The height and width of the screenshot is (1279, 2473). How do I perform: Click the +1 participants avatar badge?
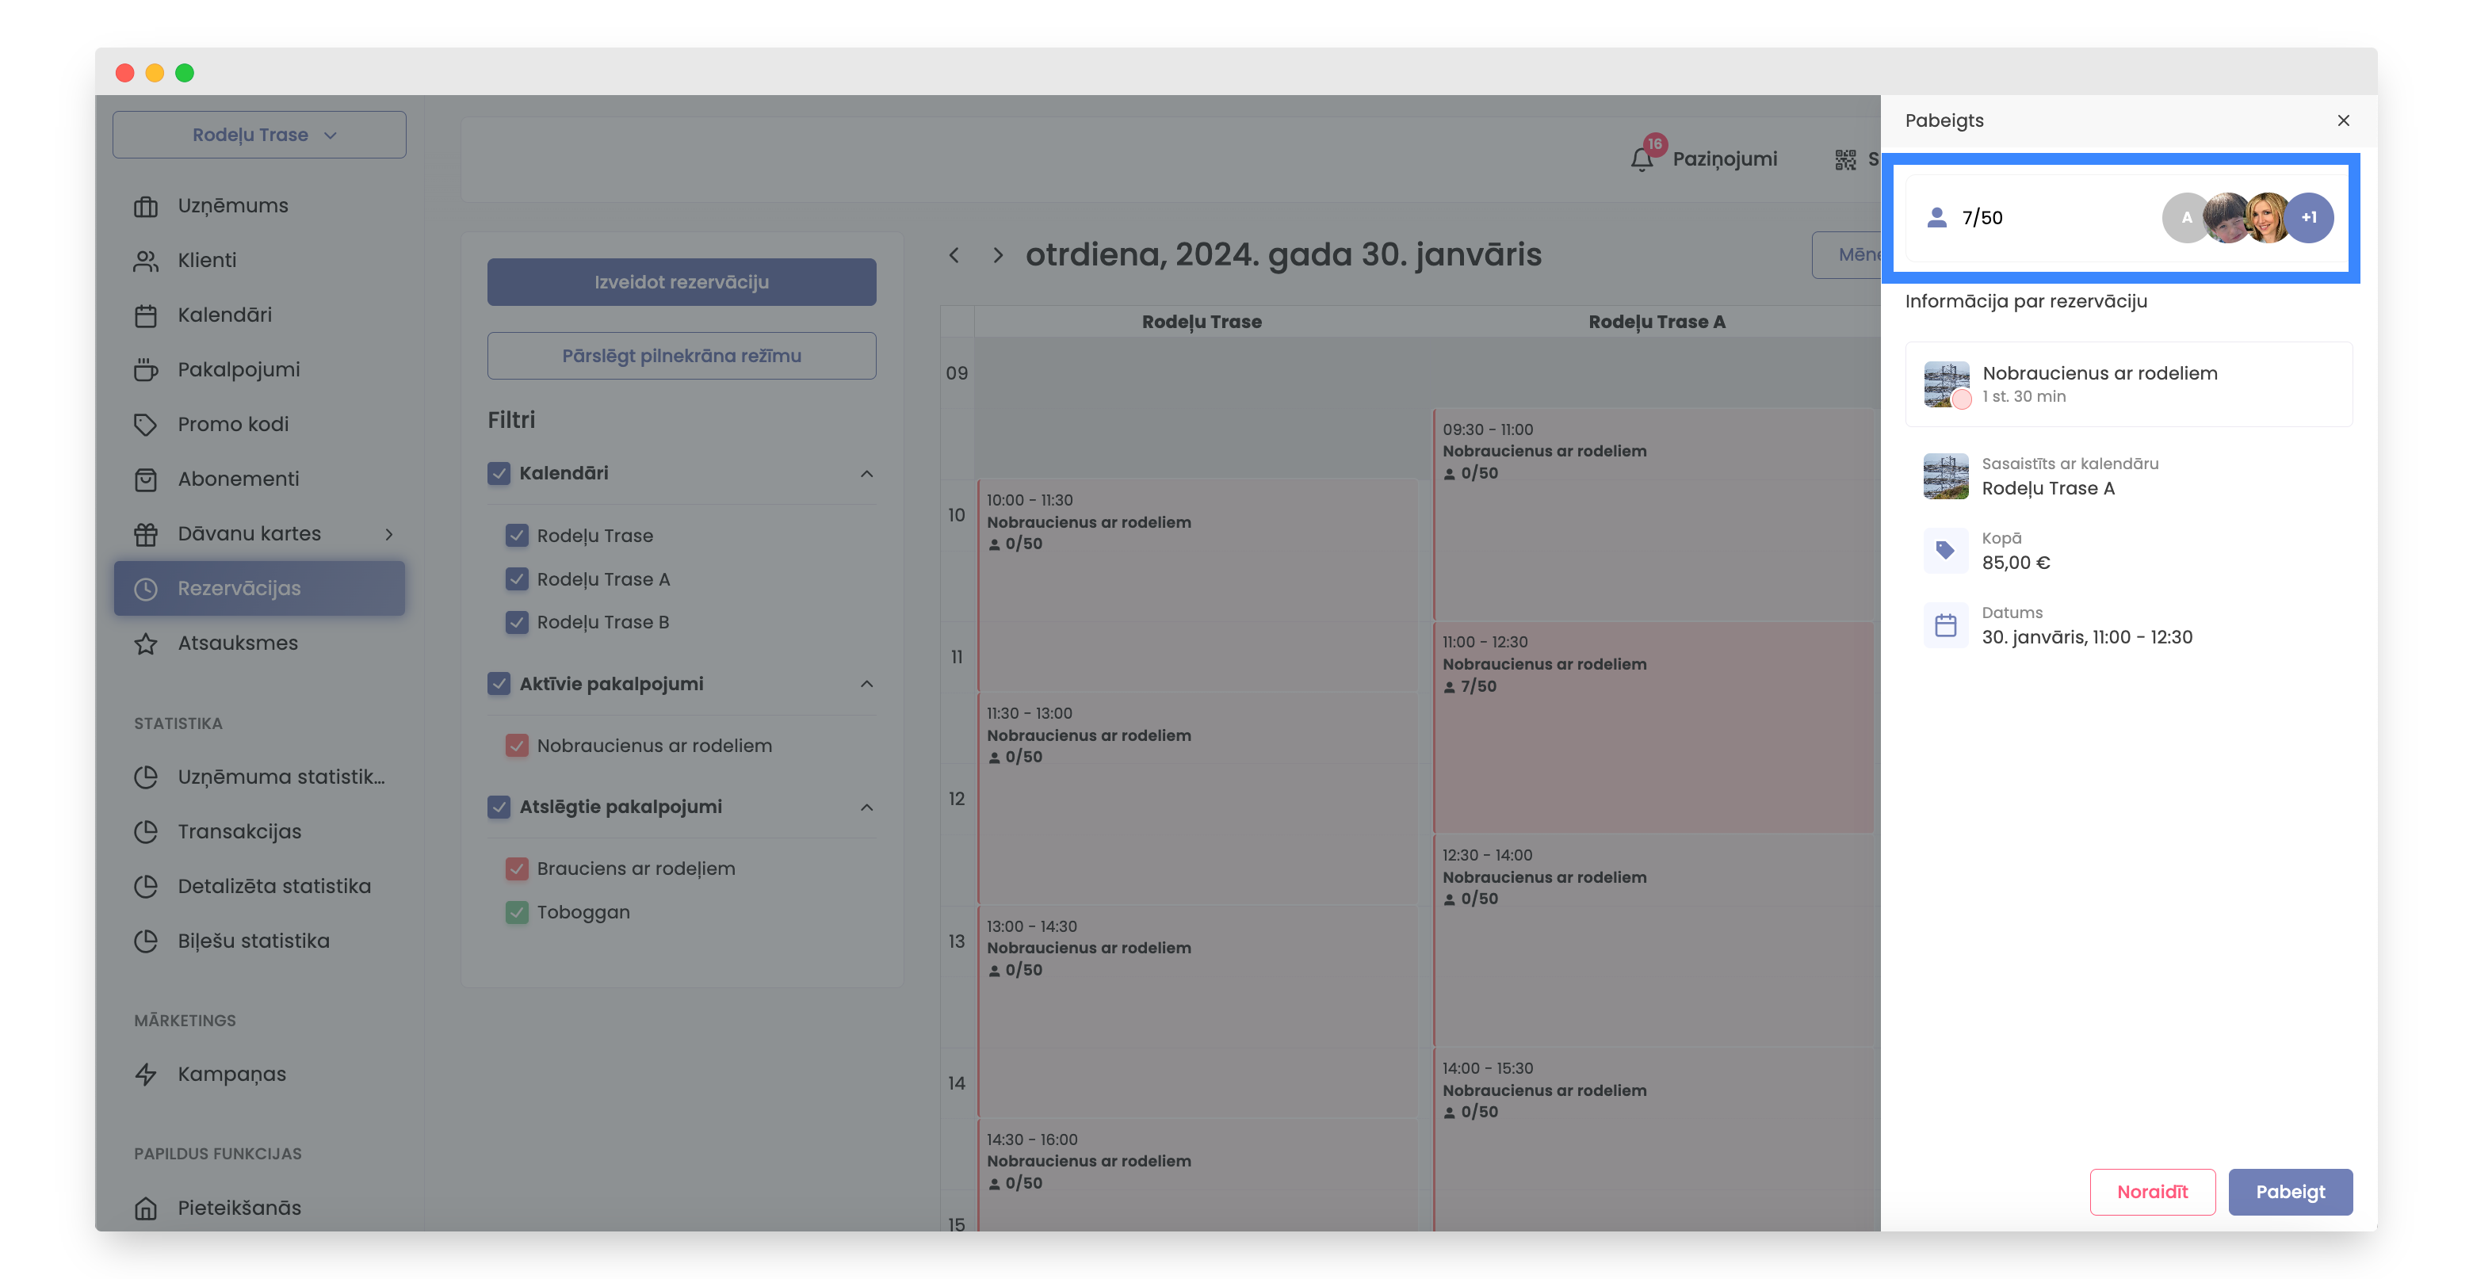[x=2308, y=218]
